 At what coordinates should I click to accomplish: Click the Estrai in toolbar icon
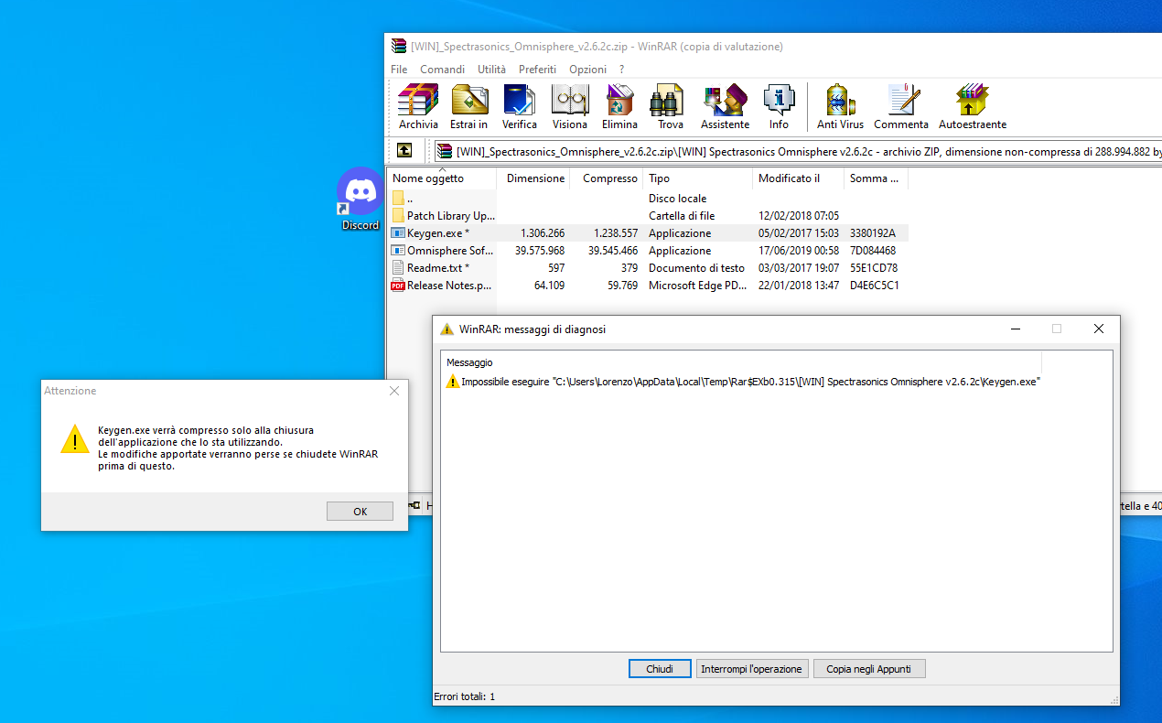coord(469,107)
